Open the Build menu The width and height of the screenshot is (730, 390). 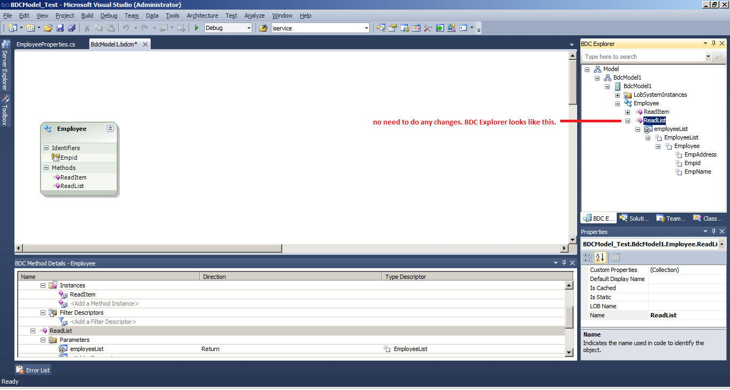click(x=87, y=15)
